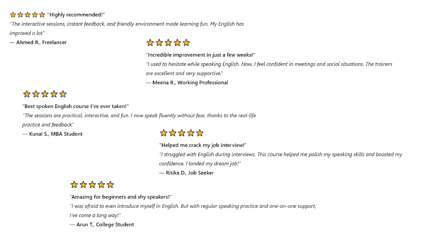The width and height of the screenshot is (421, 237).
Task: Select the middle star of Ritika D.'s rating
Action: tap(182, 133)
